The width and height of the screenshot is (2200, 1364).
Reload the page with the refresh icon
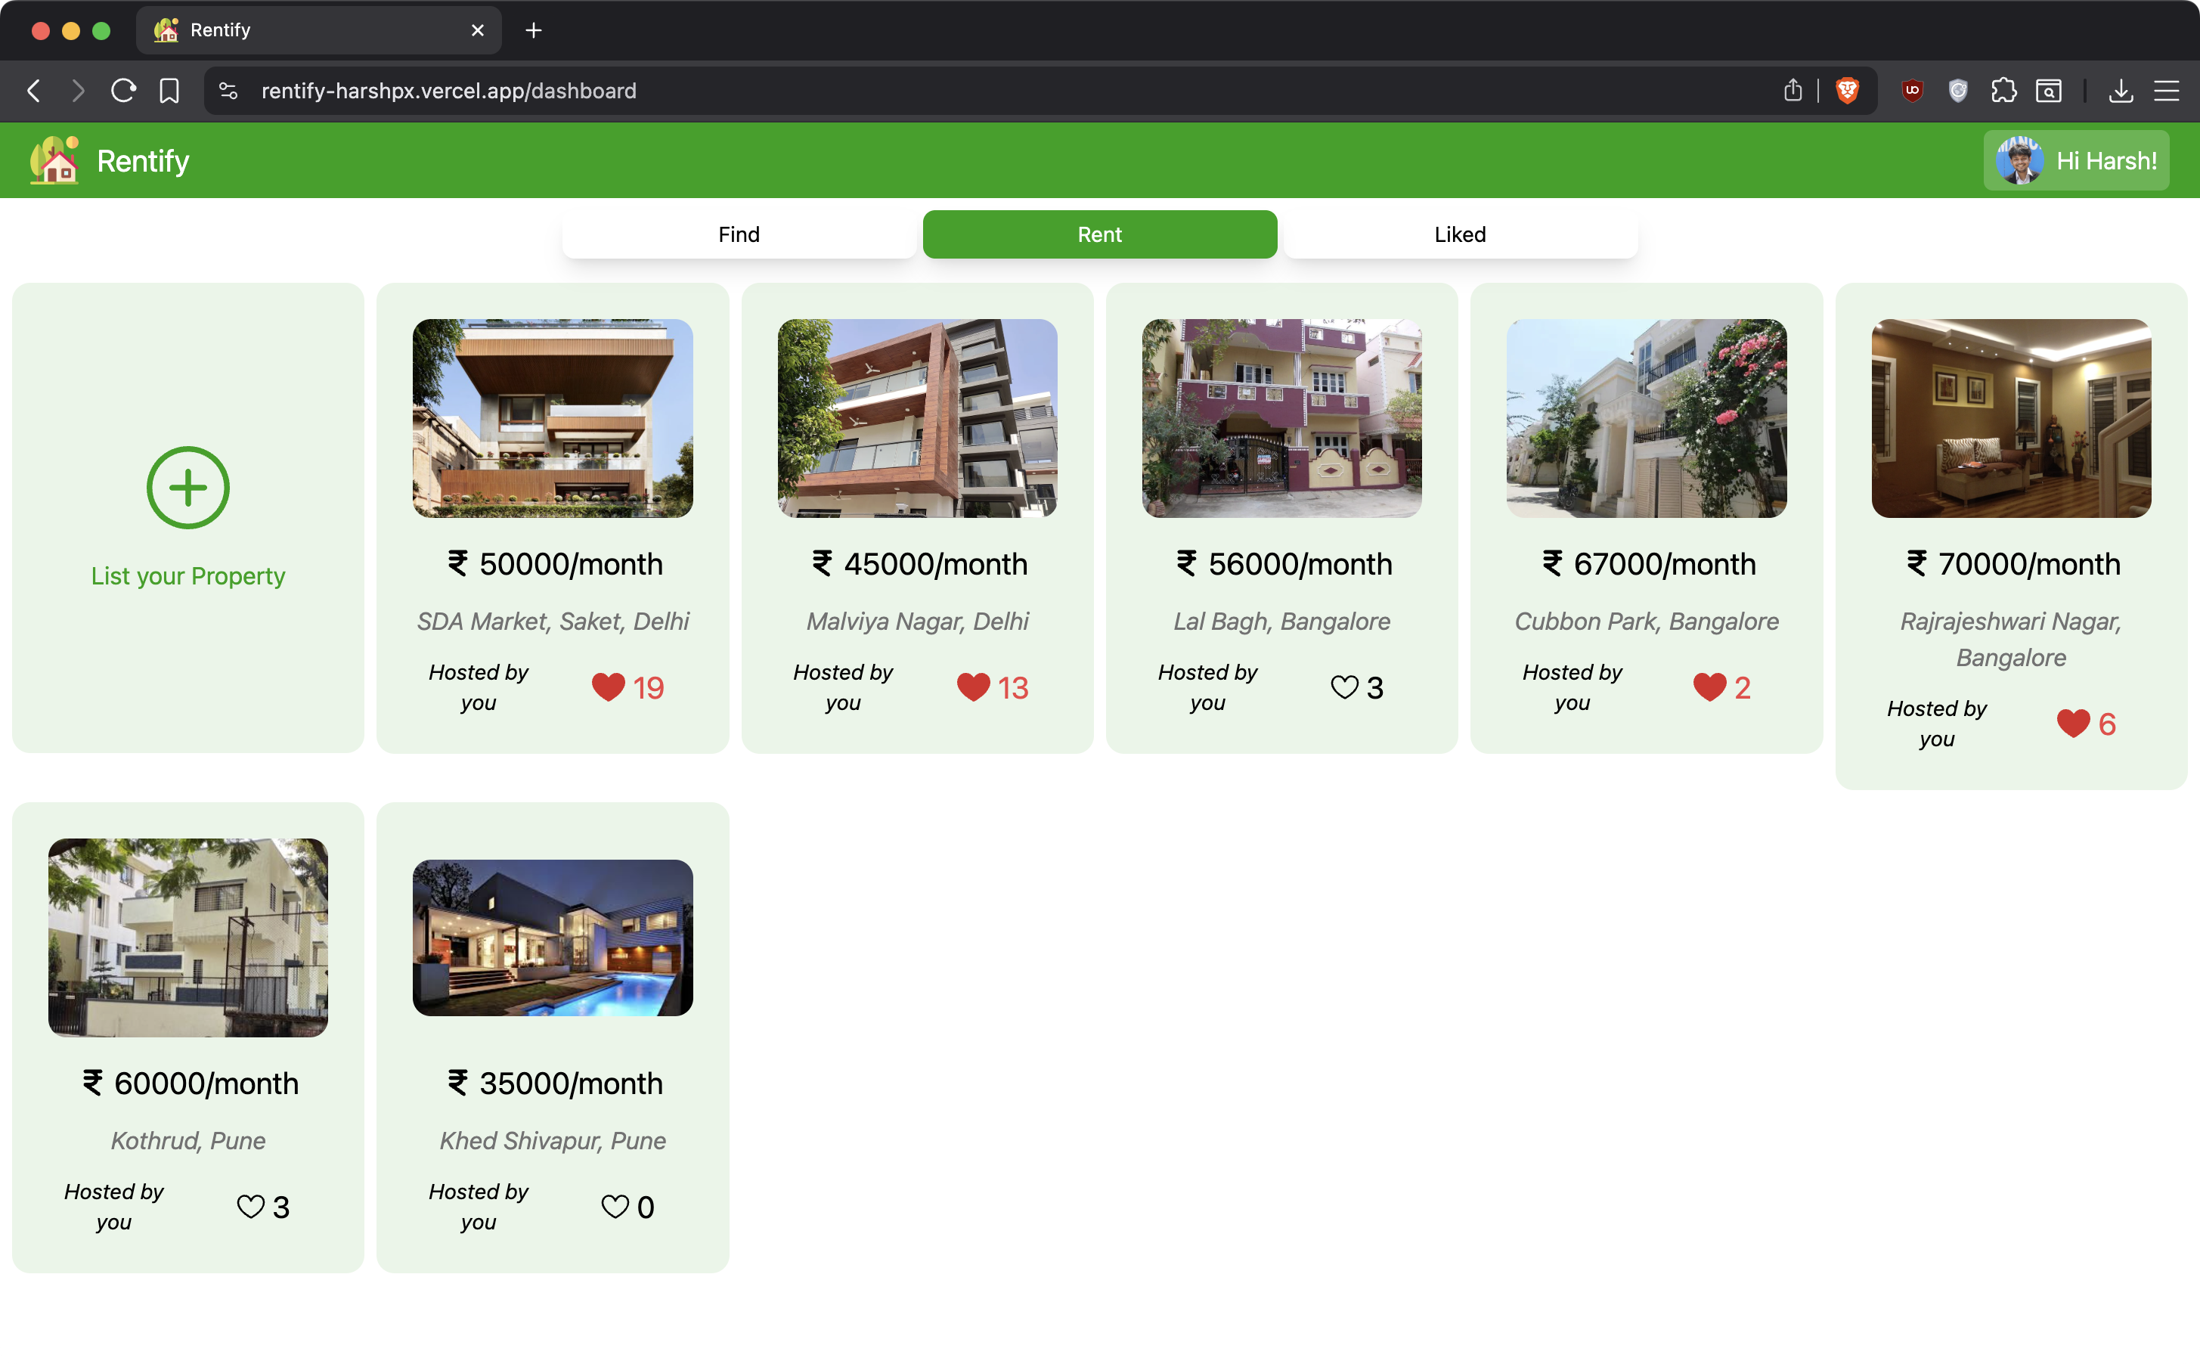(123, 90)
